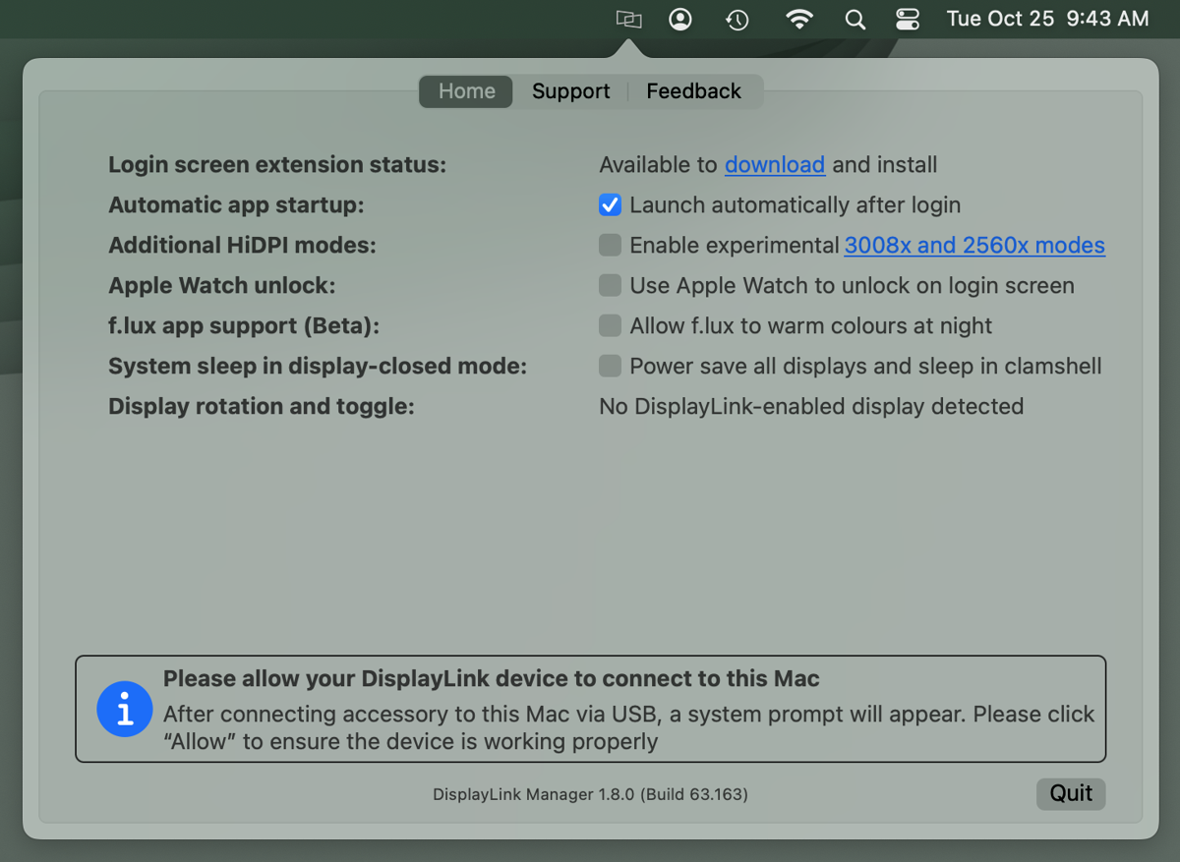This screenshot has width=1180, height=862.
Task: Select the Home tab
Action: pyautogui.click(x=465, y=90)
